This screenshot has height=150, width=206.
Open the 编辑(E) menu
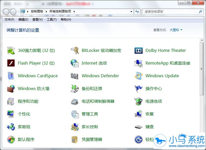point(23,20)
